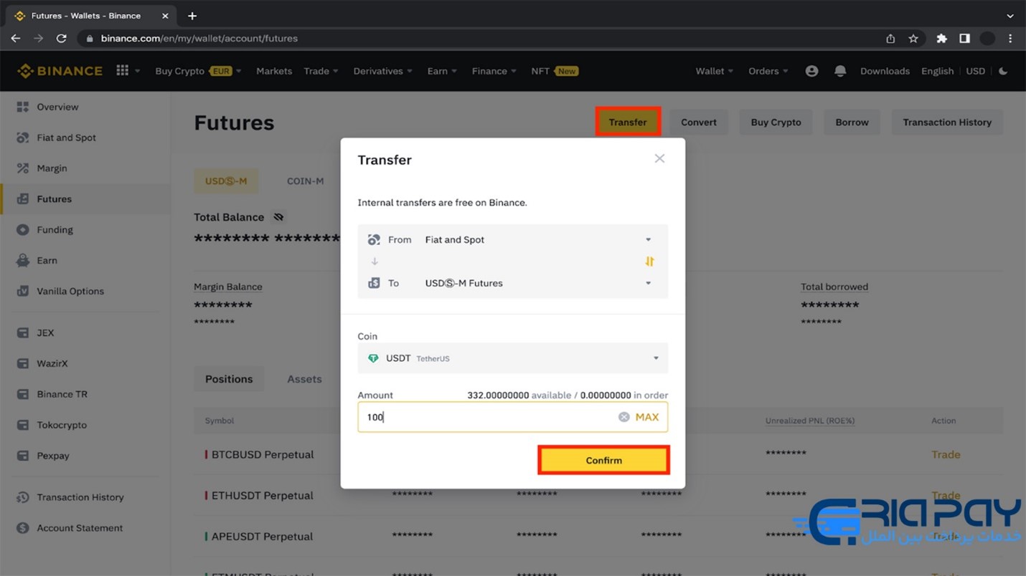Screen dimensions: 1026x576
Task: Click the Buy Crypto page button
Action: coord(776,122)
